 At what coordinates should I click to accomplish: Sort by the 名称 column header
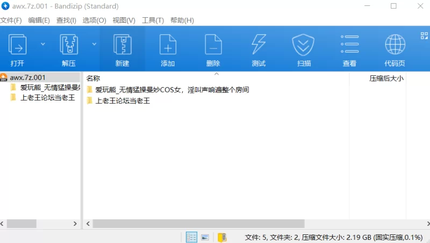coord(93,78)
